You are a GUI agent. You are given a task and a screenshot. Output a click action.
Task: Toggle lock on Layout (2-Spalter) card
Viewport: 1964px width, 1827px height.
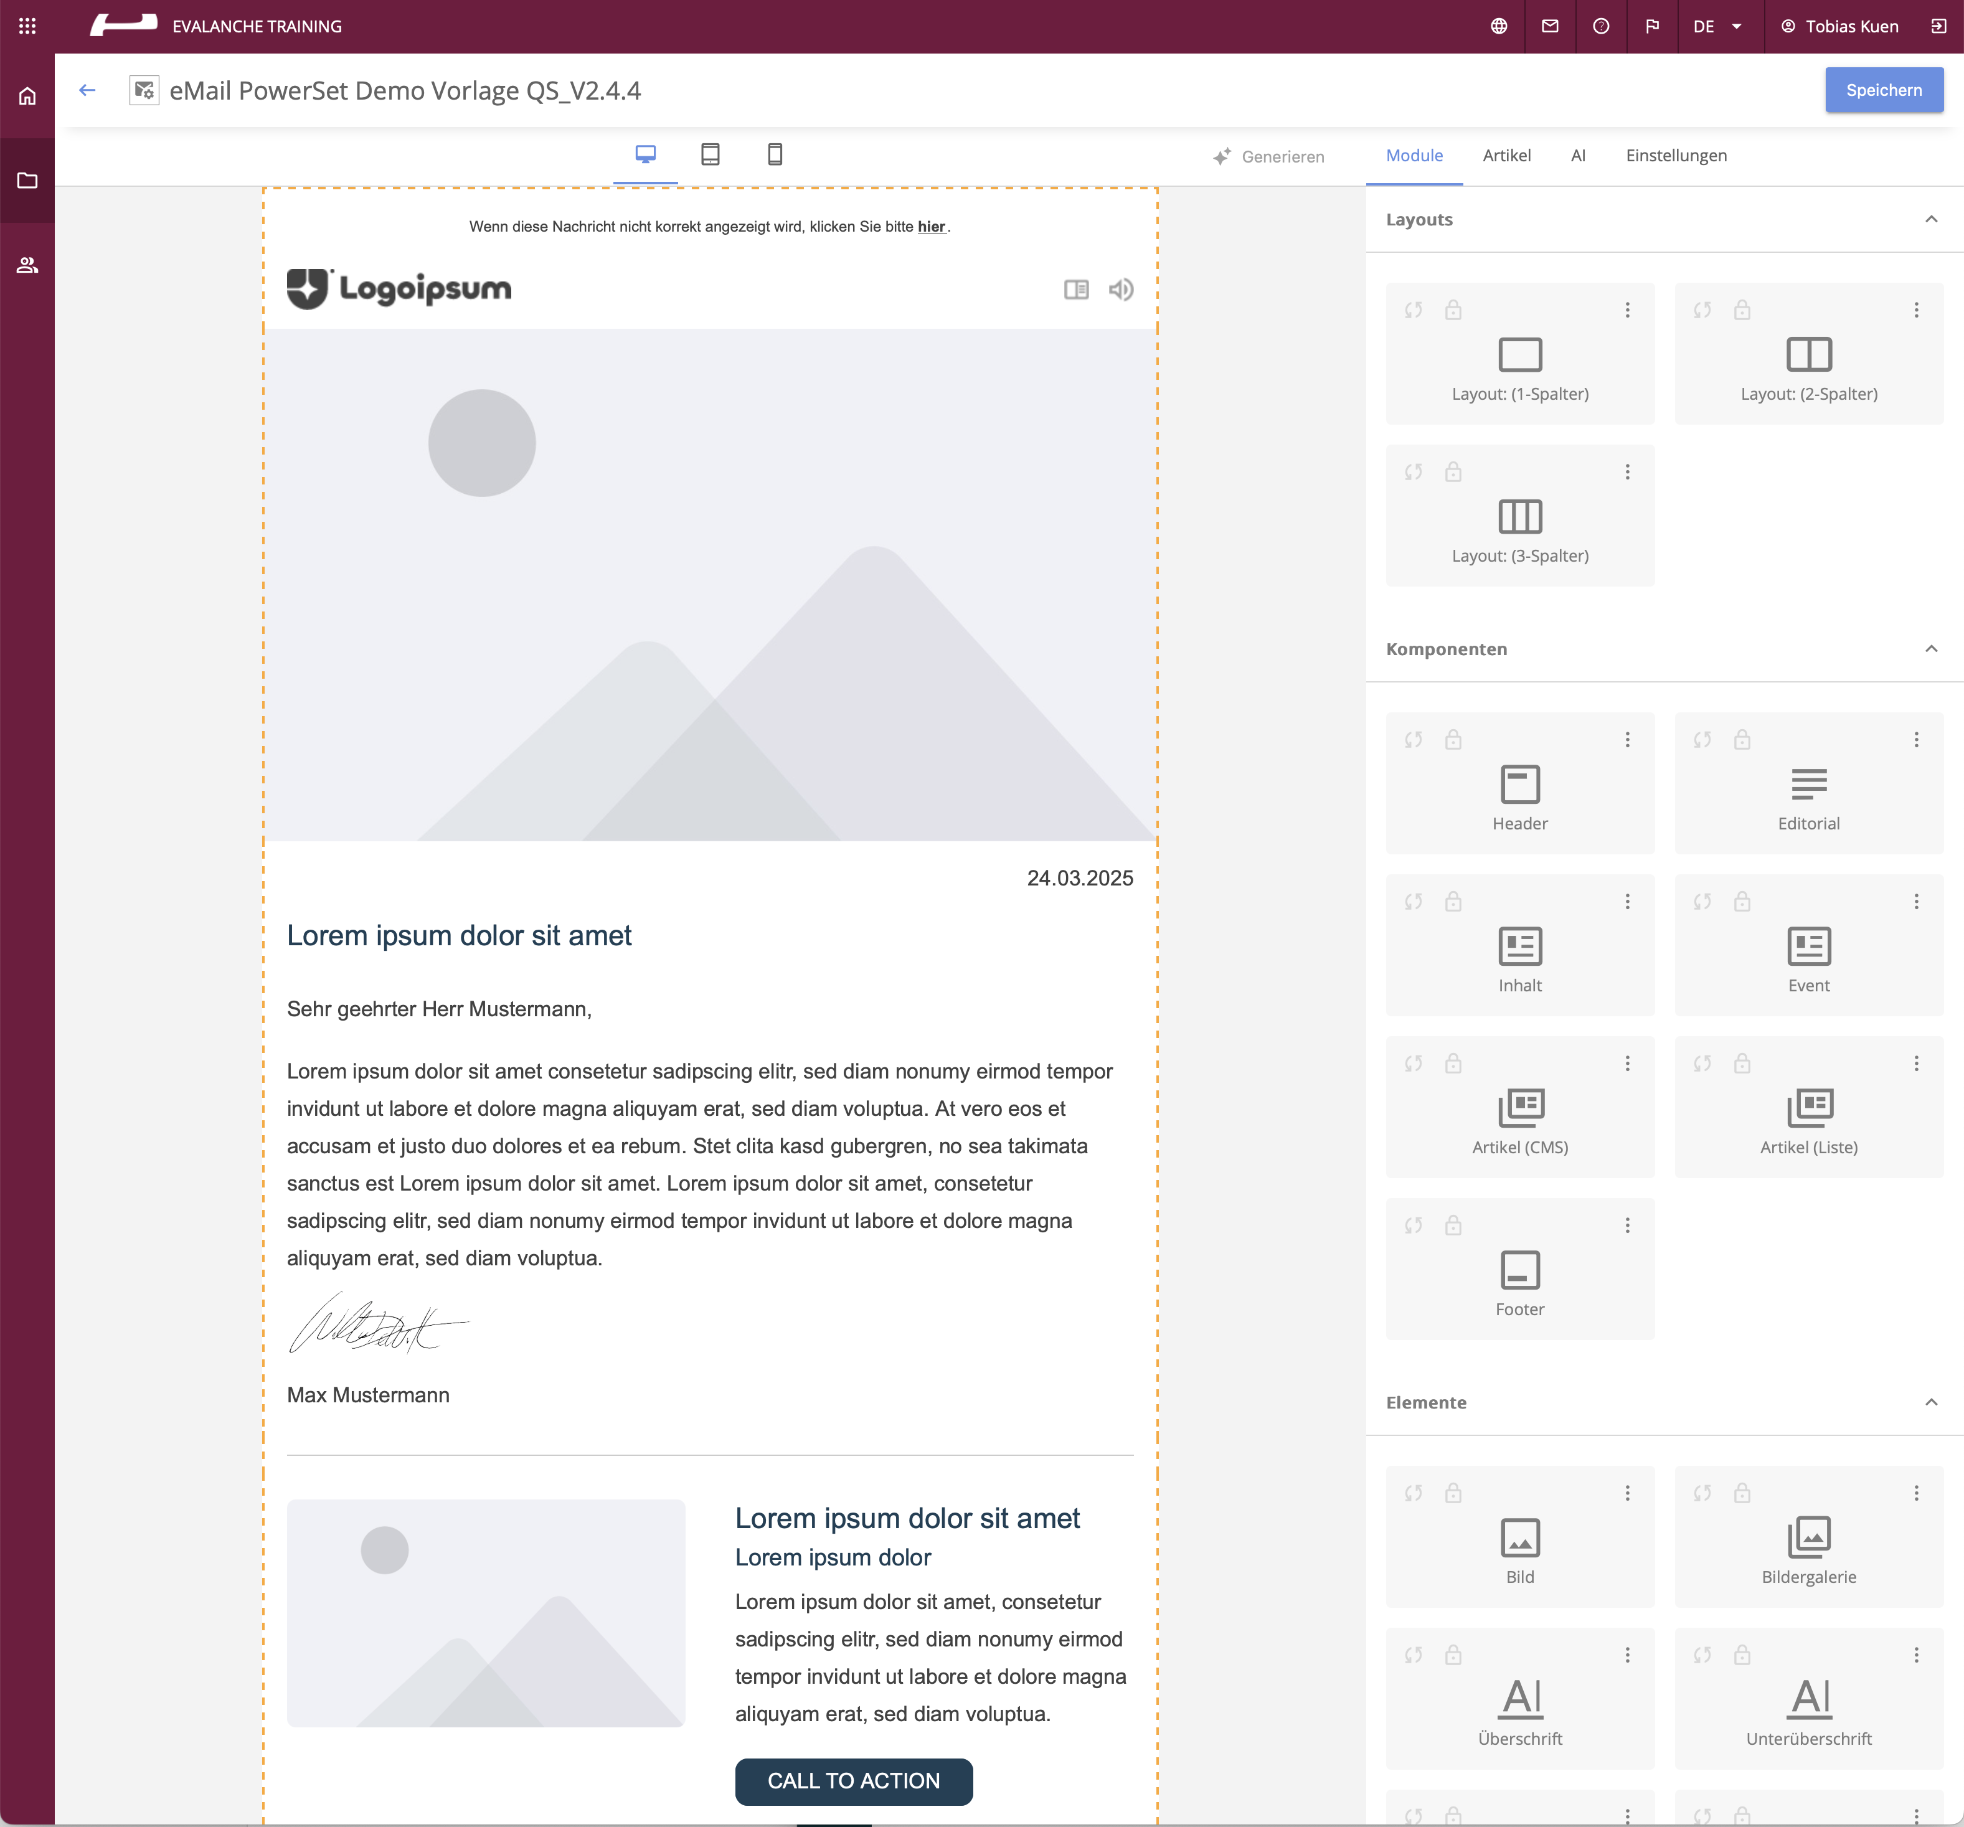(x=1742, y=310)
